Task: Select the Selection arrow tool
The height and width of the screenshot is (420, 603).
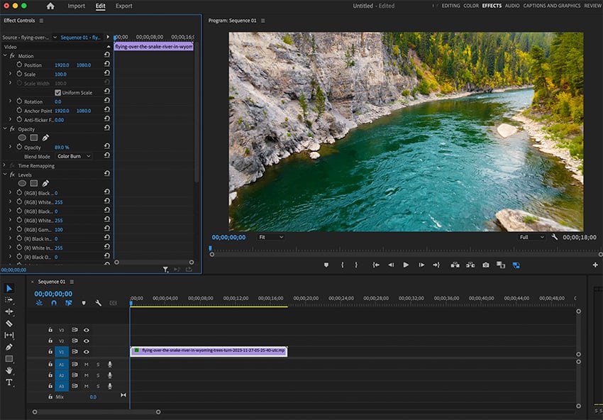Action: coord(9,289)
